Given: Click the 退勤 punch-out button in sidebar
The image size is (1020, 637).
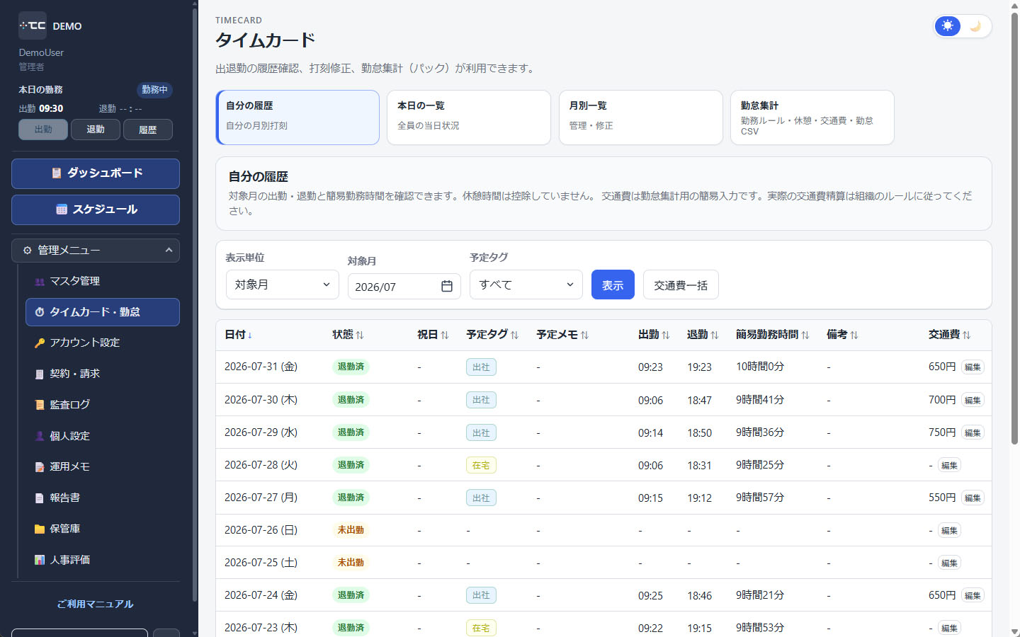Looking at the screenshot, I should pos(96,130).
